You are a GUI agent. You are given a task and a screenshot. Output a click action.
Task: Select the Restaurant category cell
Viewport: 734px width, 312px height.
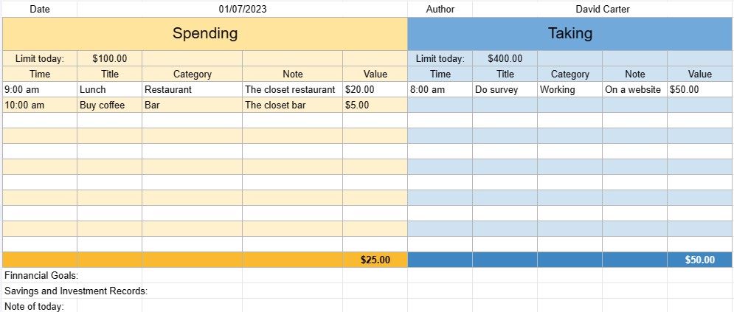coord(192,89)
